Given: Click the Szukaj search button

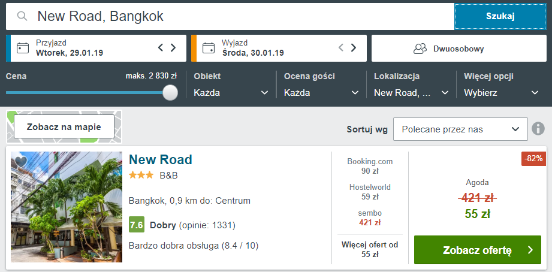Looking at the screenshot, I should click(500, 16).
